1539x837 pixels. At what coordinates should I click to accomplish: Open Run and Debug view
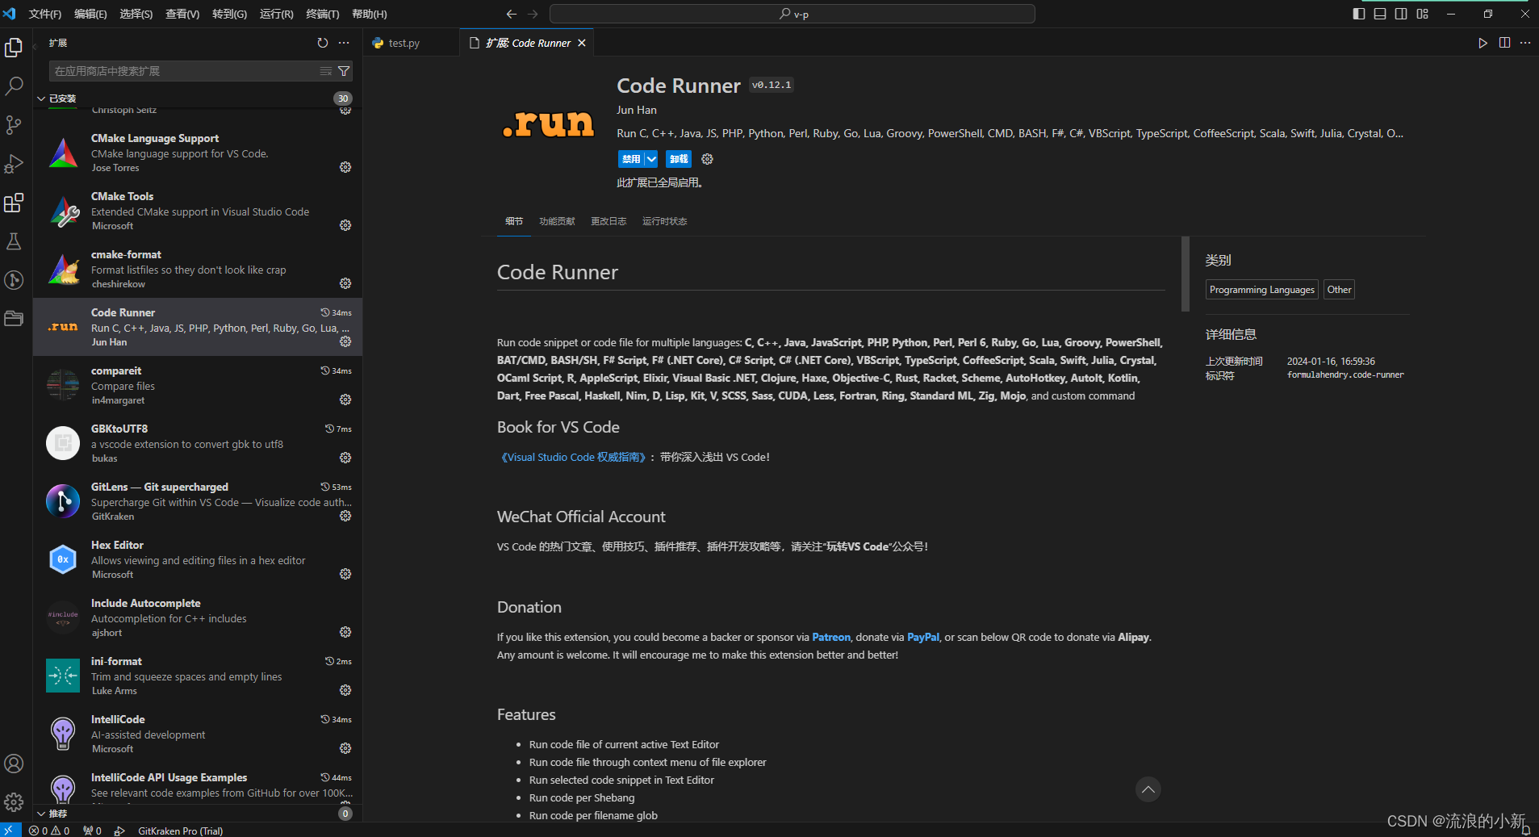pyautogui.click(x=14, y=164)
